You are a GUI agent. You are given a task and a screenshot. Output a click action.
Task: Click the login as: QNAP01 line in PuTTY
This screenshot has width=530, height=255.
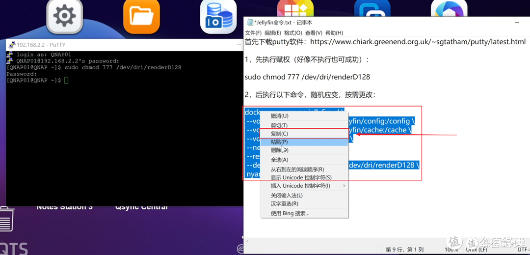(x=44, y=55)
